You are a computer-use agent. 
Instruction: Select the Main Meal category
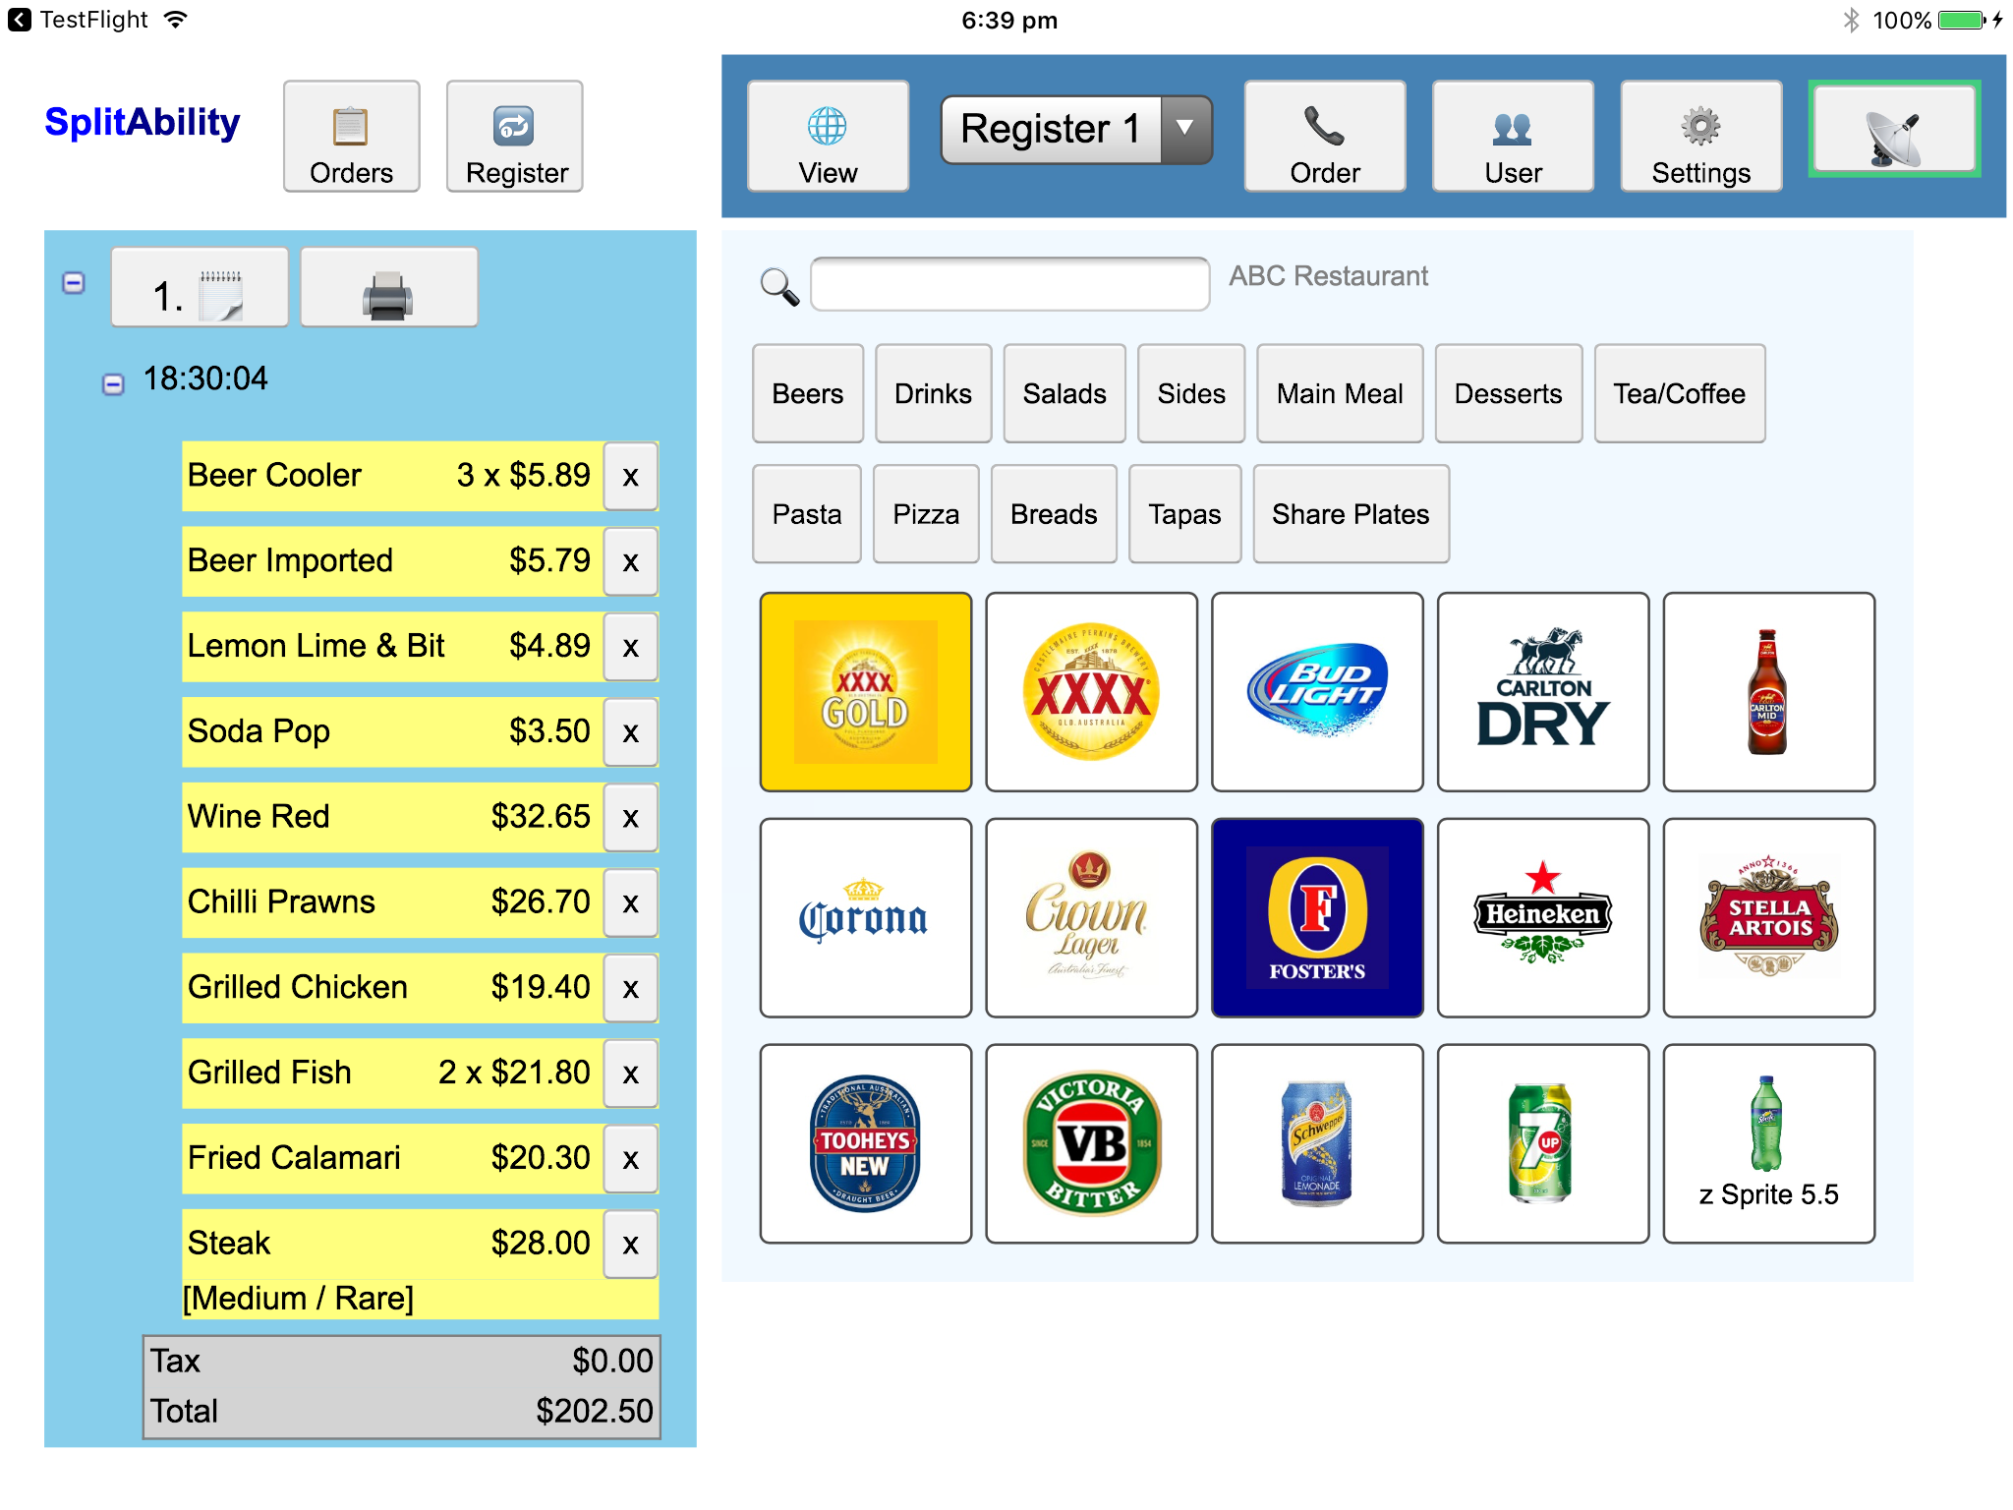1339,394
